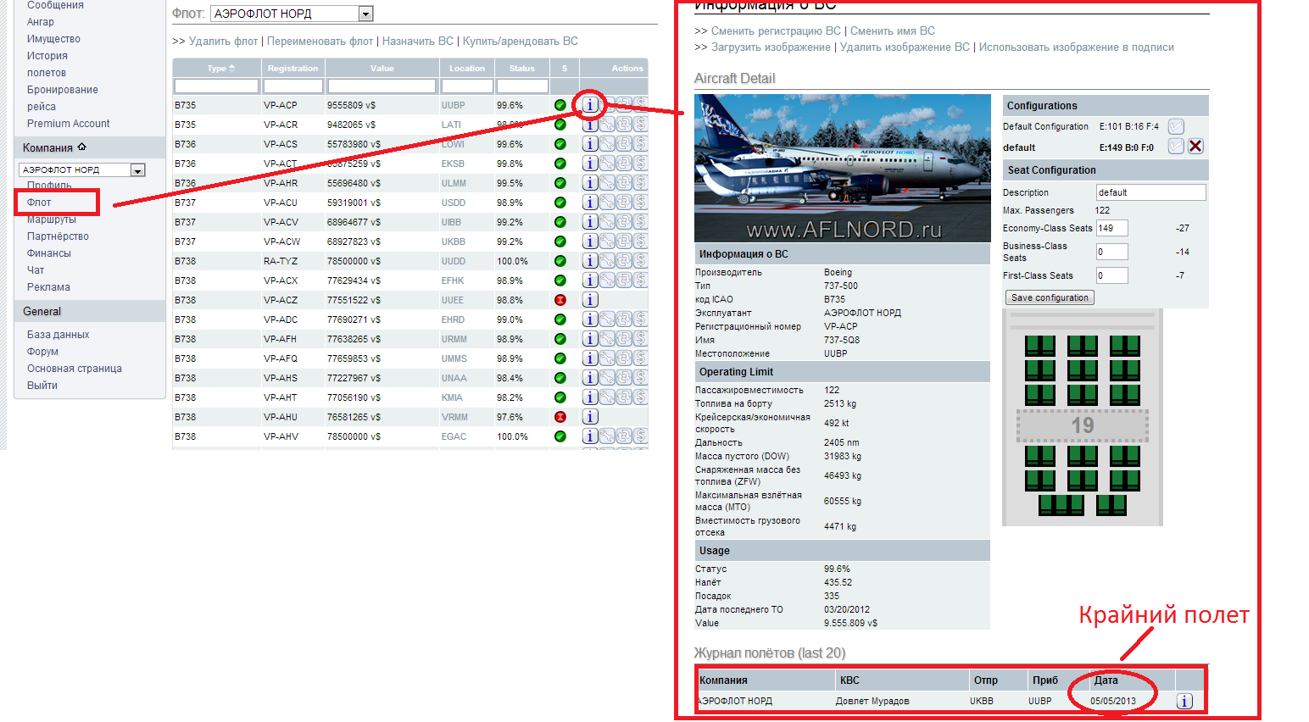Click the transfer arrows icon for VP-ACT

[624, 164]
